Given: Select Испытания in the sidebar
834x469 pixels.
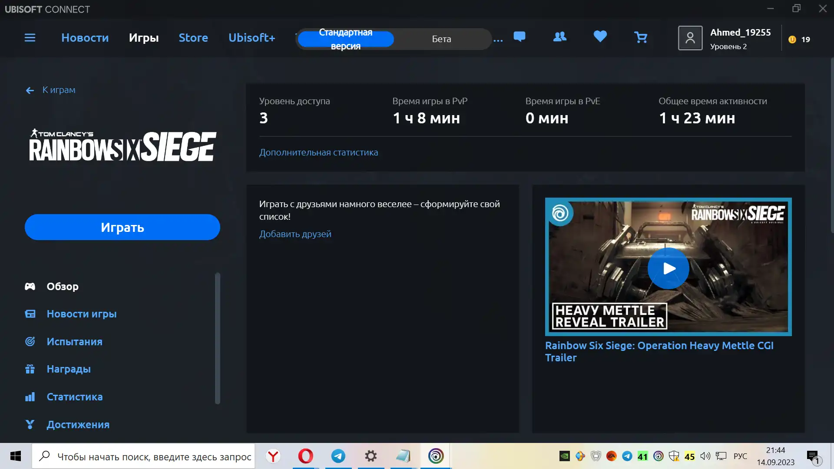Looking at the screenshot, I should point(75,341).
